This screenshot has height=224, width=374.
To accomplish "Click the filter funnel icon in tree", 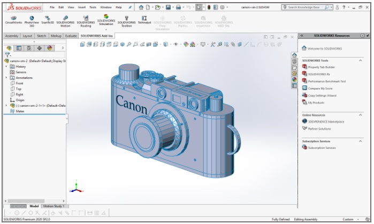I will (x=7, y=55).
